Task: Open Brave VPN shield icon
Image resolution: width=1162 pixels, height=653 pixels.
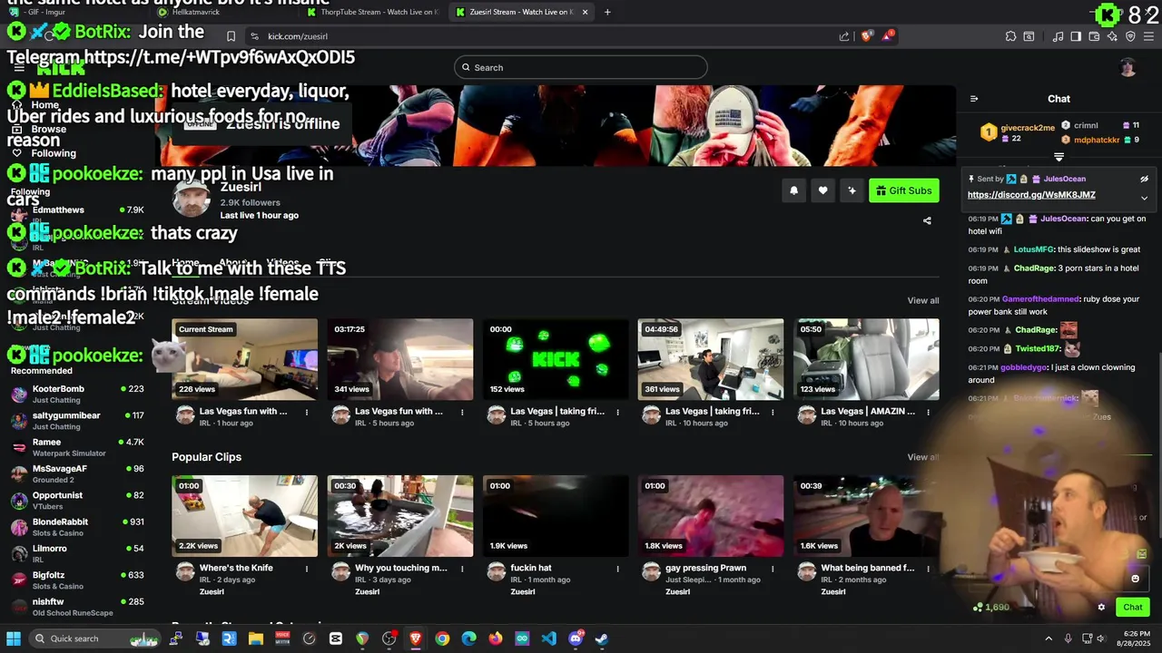Action: click(1130, 36)
